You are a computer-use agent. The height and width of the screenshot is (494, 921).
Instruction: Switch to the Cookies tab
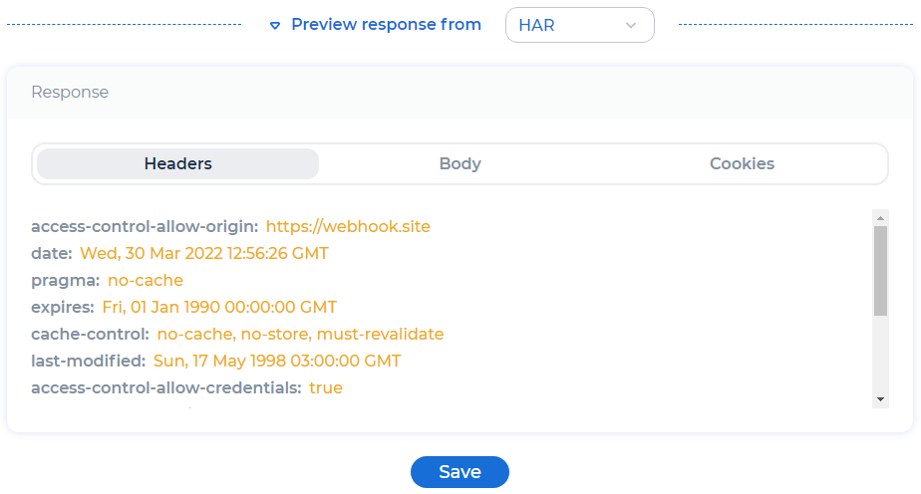coord(742,163)
